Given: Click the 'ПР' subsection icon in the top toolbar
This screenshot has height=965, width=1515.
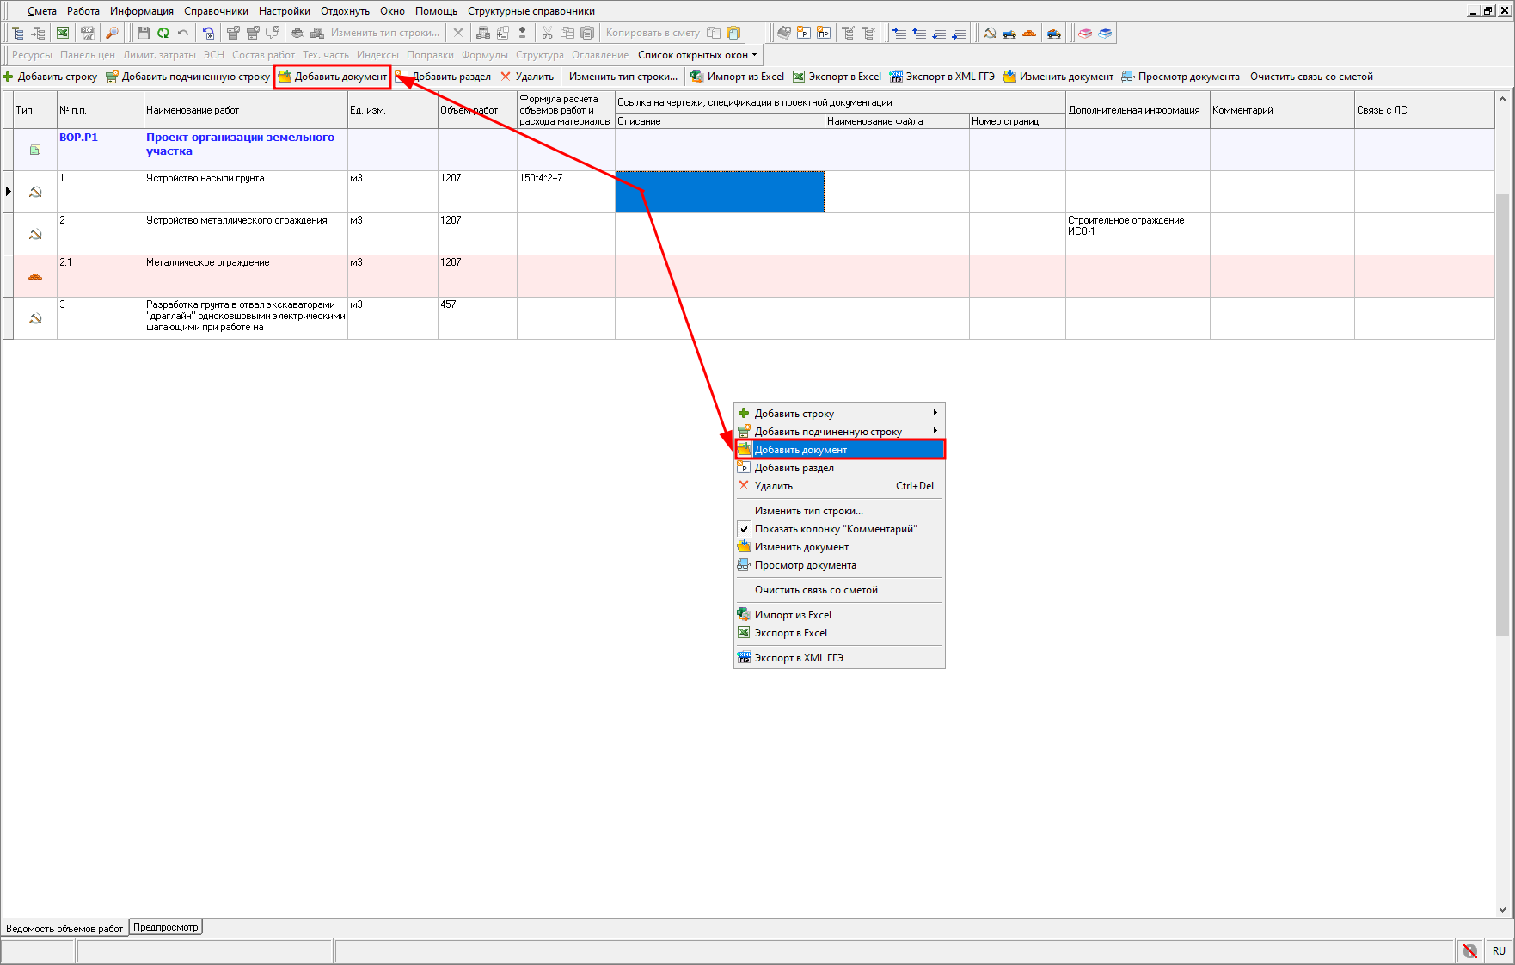Looking at the screenshot, I should tap(824, 33).
